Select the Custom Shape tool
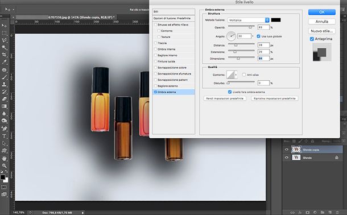The image size is (347, 215). pyautogui.click(x=4, y=151)
